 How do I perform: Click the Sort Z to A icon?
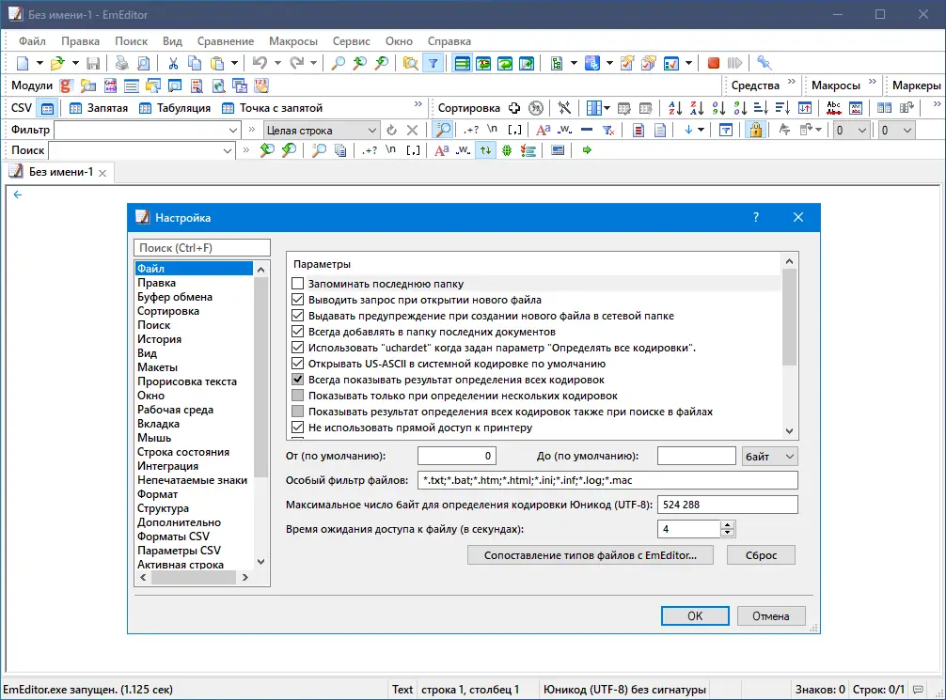click(x=697, y=109)
